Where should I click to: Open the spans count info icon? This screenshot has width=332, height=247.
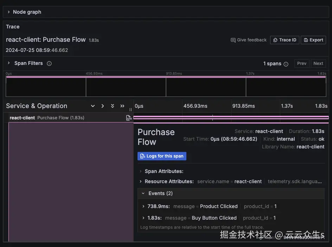286,64
